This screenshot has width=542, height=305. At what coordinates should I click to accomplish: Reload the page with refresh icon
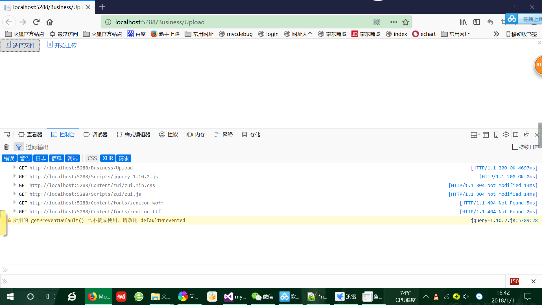point(36,22)
